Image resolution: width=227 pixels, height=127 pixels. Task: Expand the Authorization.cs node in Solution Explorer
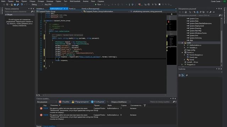coord(184,45)
